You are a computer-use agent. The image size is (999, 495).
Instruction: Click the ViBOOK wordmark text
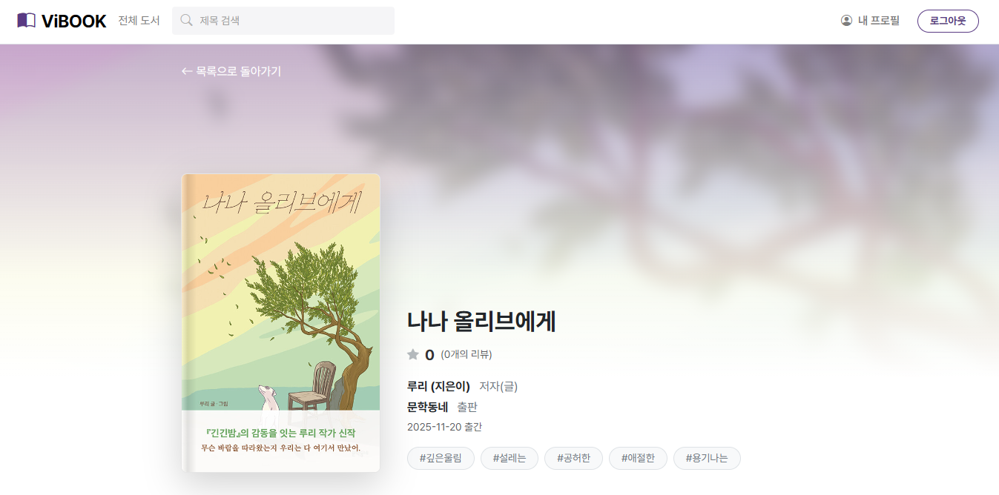point(74,21)
